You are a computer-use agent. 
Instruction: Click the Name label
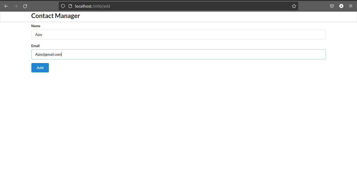36,26
